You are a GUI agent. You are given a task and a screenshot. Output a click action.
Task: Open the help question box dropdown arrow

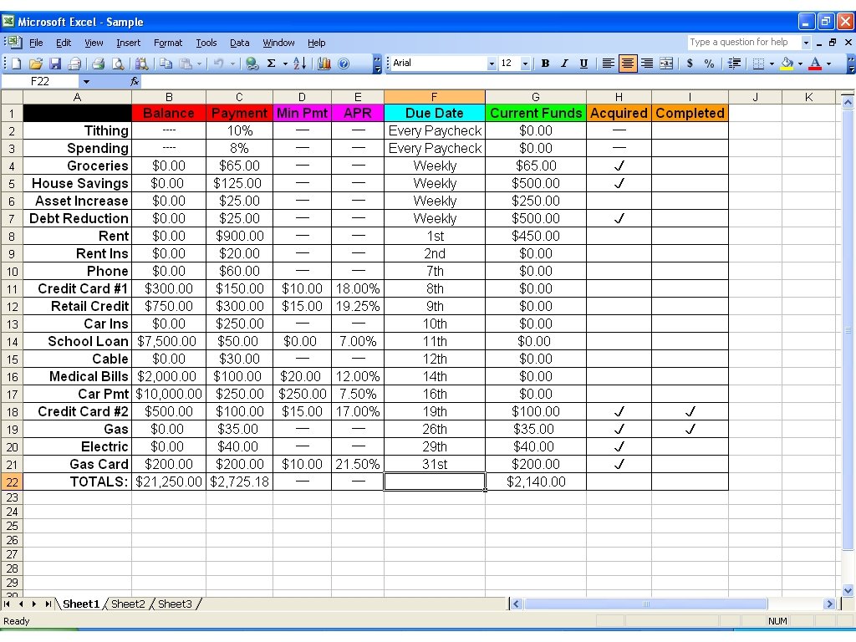tap(806, 42)
